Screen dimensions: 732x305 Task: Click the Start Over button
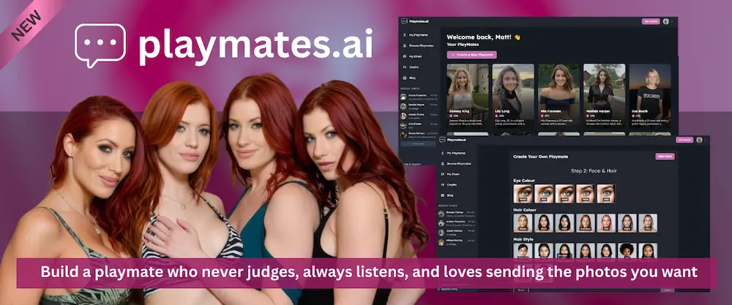[665, 157]
